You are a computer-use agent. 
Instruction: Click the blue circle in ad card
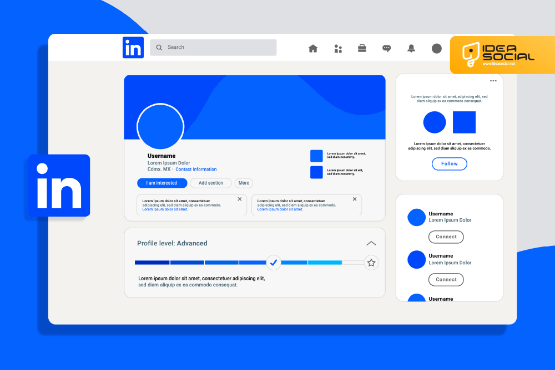tap(435, 122)
